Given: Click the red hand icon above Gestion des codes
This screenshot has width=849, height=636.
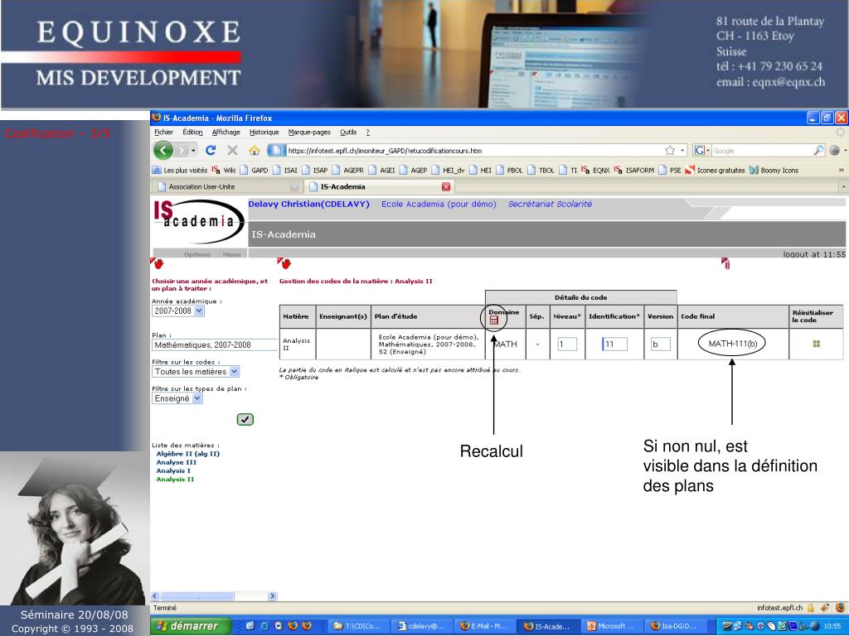Looking at the screenshot, I should 285,263.
